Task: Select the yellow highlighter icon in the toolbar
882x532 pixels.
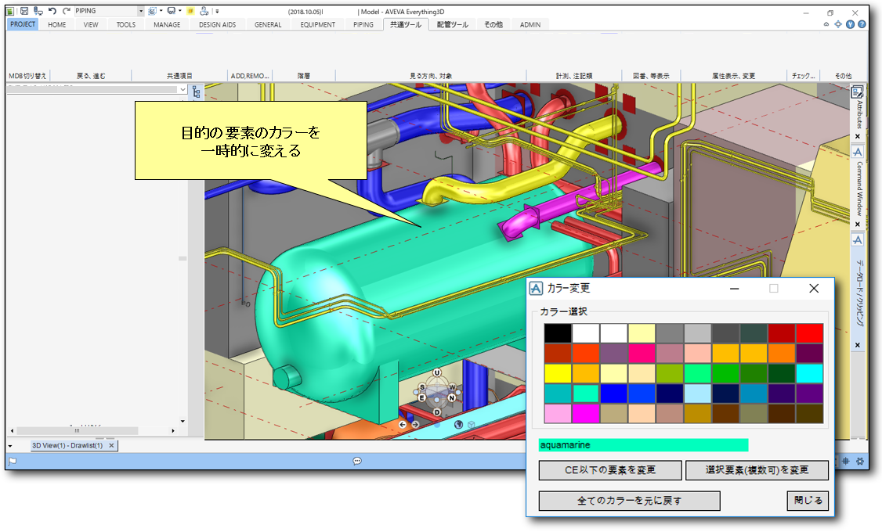Action: (x=189, y=10)
